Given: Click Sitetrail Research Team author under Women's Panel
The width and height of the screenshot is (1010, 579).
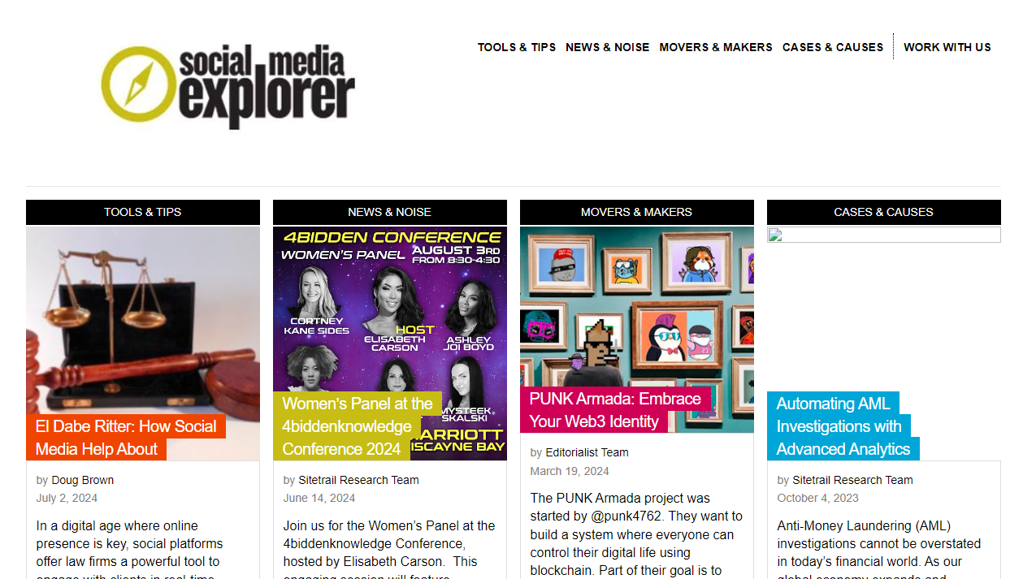Looking at the screenshot, I should [358, 480].
